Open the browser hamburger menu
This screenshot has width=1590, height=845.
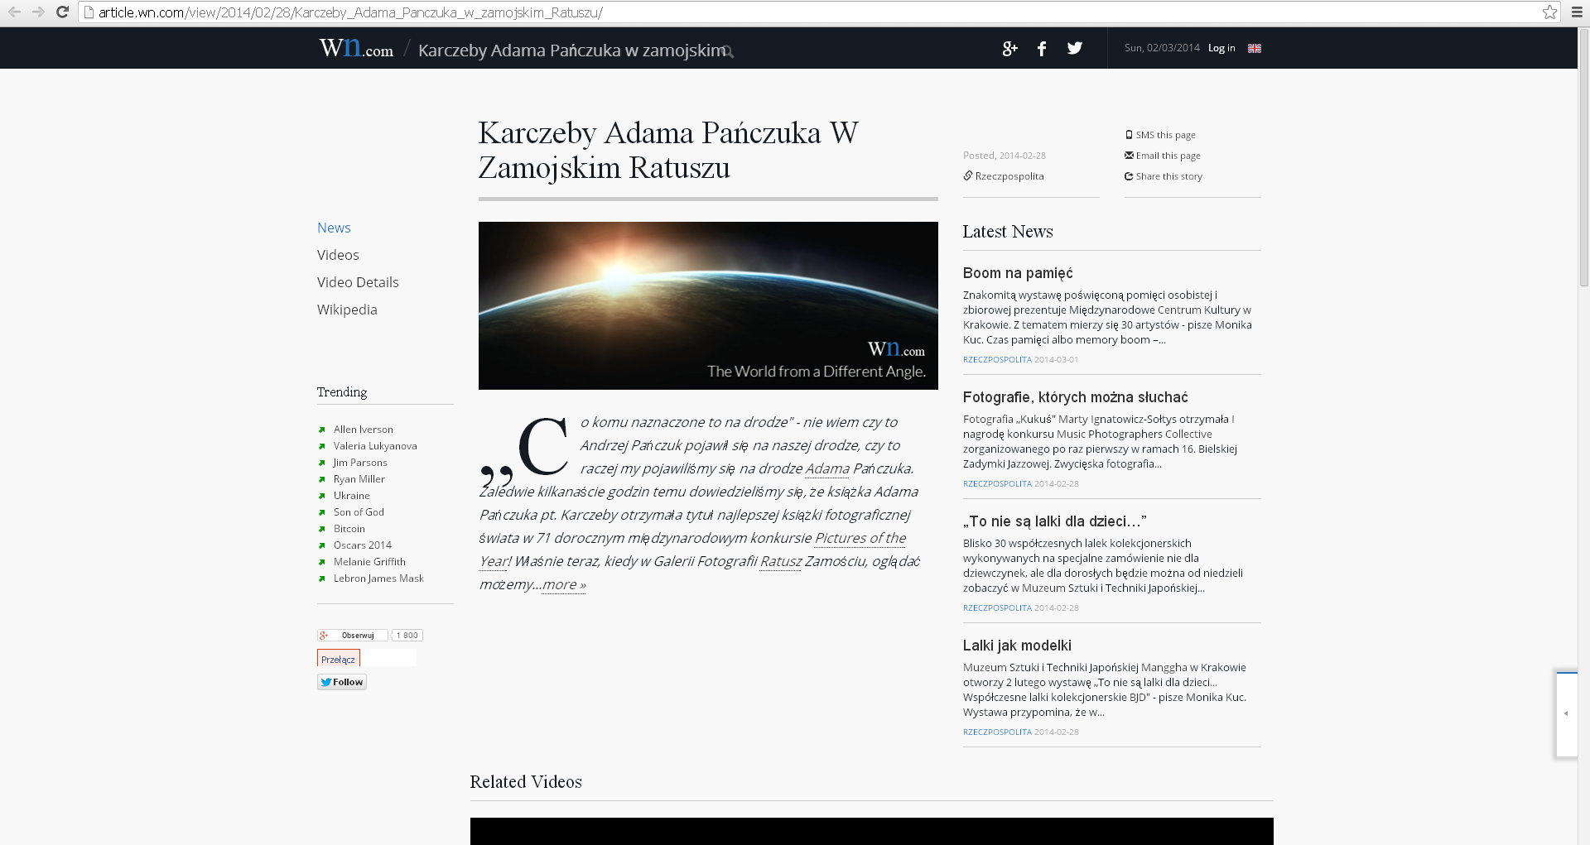(1578, 12)
